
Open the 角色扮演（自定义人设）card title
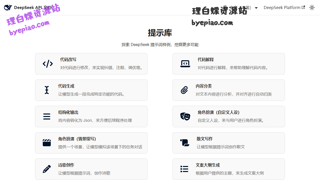click(x=219, y=112)
